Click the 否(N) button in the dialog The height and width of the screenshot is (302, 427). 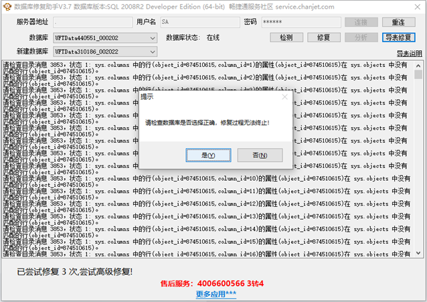(260, 155)
